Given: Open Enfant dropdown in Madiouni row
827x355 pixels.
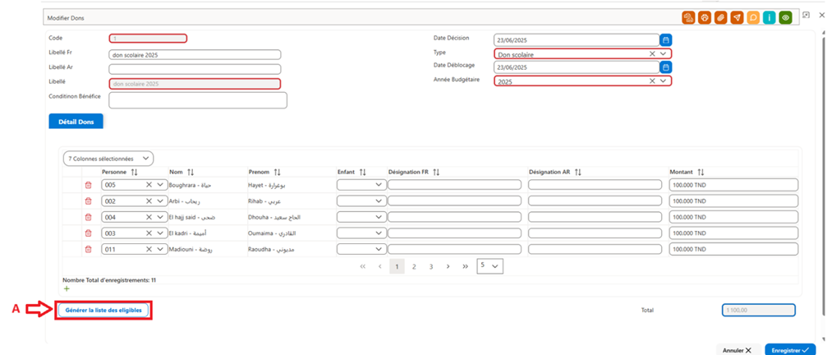Looking at the screenshot, I should [x=361, y=249].
